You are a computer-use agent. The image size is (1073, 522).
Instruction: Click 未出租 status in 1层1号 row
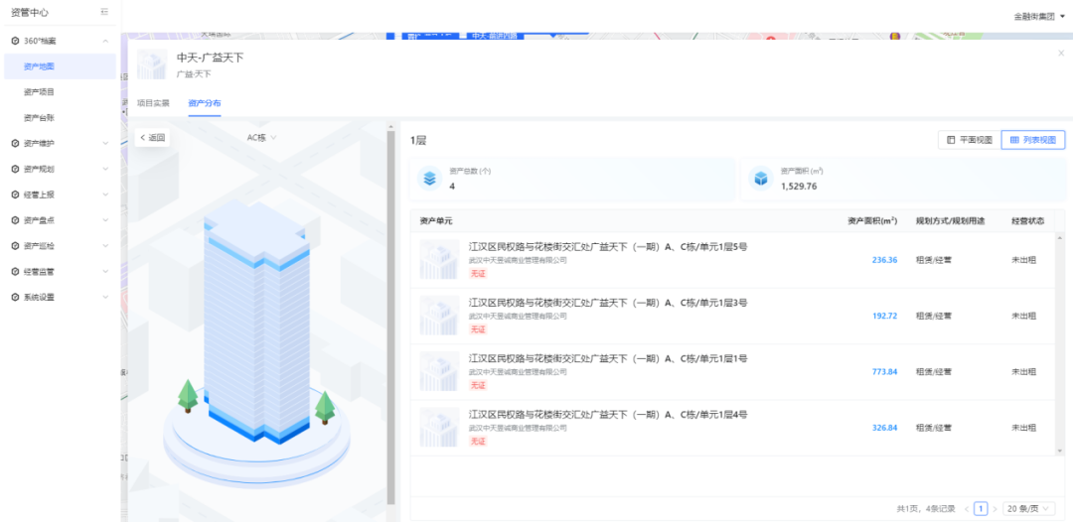click(1023, 372)
